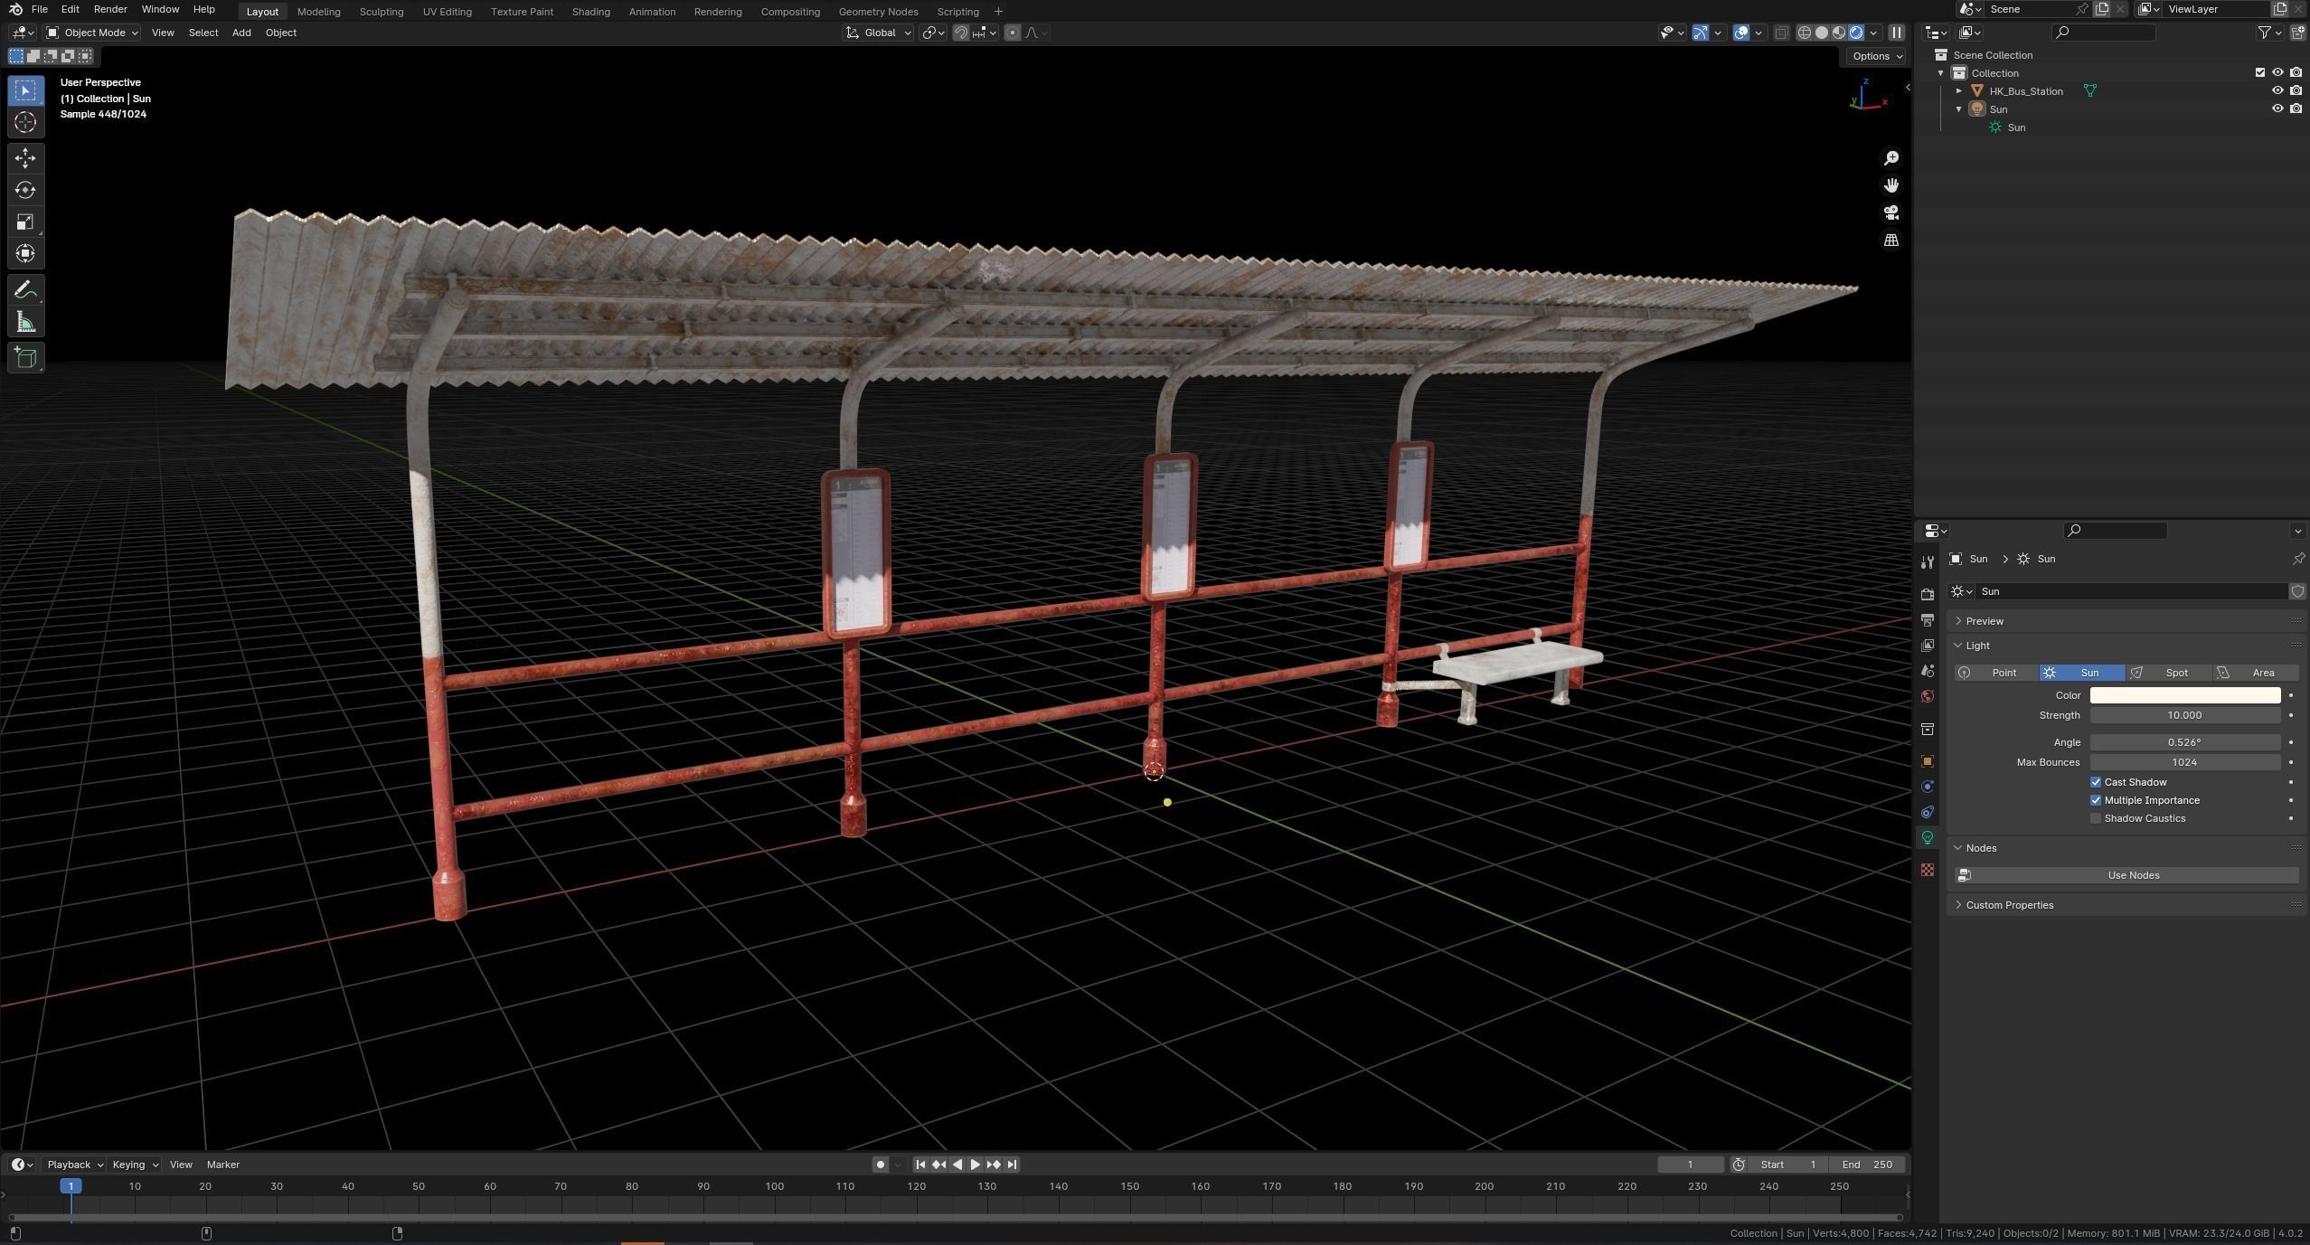The height and width of the screenshot is (1245, 2310).
Task: Switch light type to Point
Action: [x=1995, y=673]
